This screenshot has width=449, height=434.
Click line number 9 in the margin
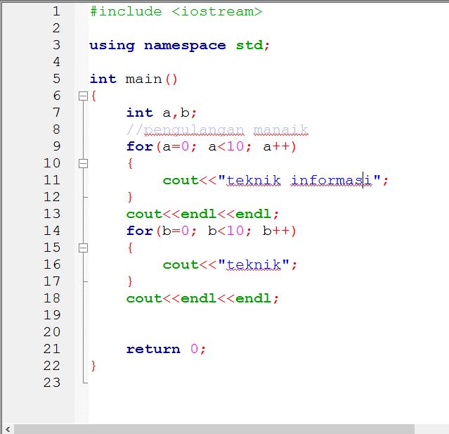click(57, 146)
